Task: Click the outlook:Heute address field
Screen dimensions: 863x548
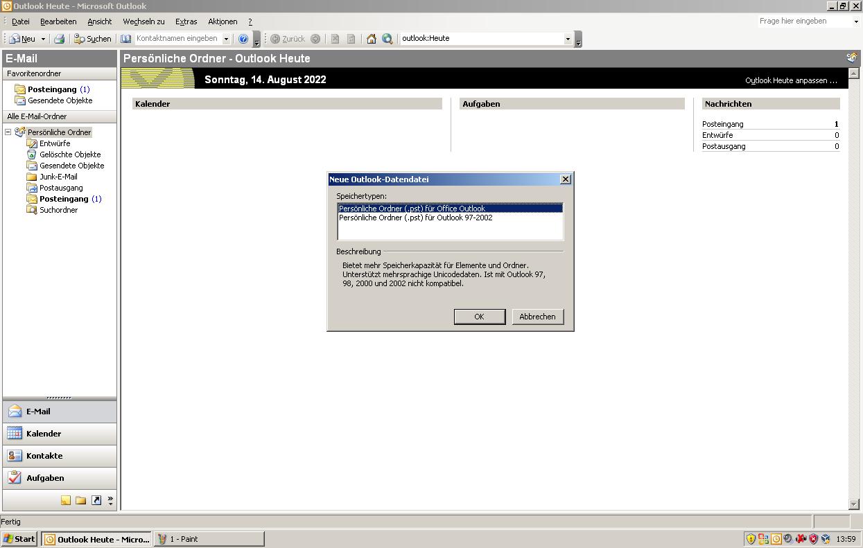Action: [x=482, y=39]
